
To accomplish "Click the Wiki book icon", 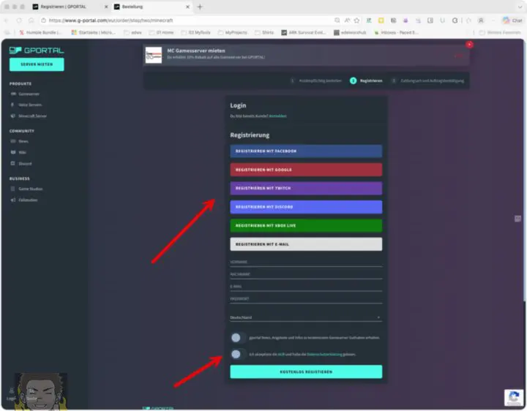I will (x=13, y=152).
